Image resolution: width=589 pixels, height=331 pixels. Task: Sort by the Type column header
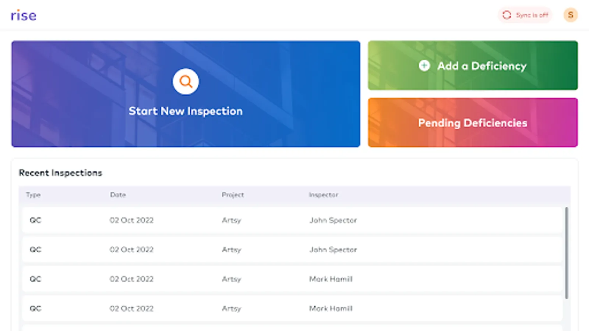click(x=33, y=195)
